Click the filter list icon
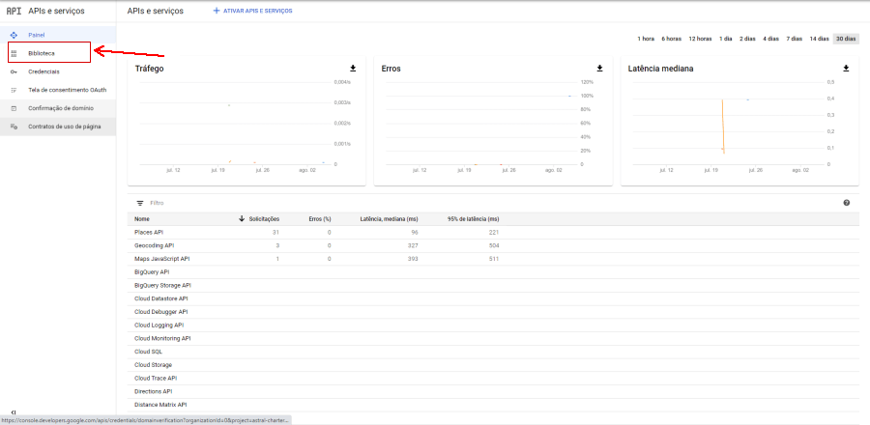870x425 pixels. (140, 204)
